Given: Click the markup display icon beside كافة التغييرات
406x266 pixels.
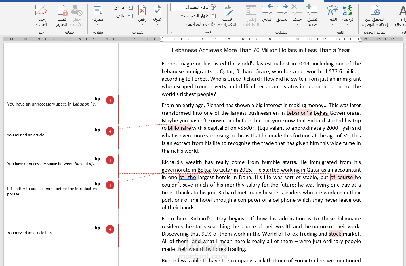Looking at the screenshot, I should 214,7.
